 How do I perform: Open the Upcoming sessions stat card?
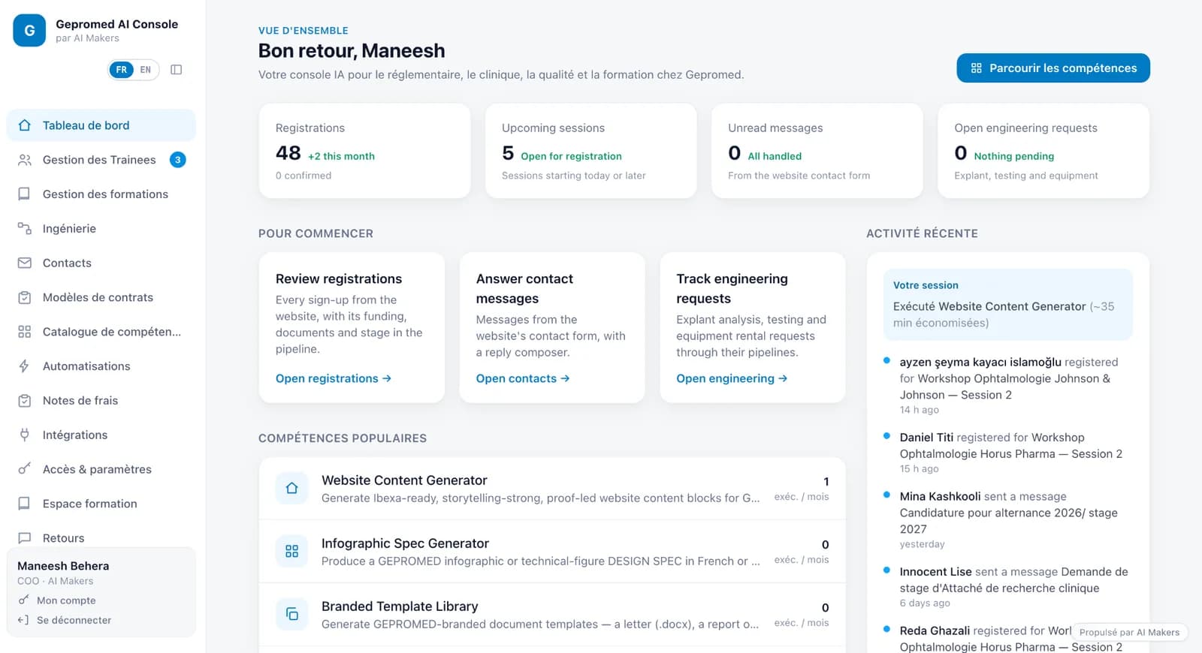[x=591, y=151]
